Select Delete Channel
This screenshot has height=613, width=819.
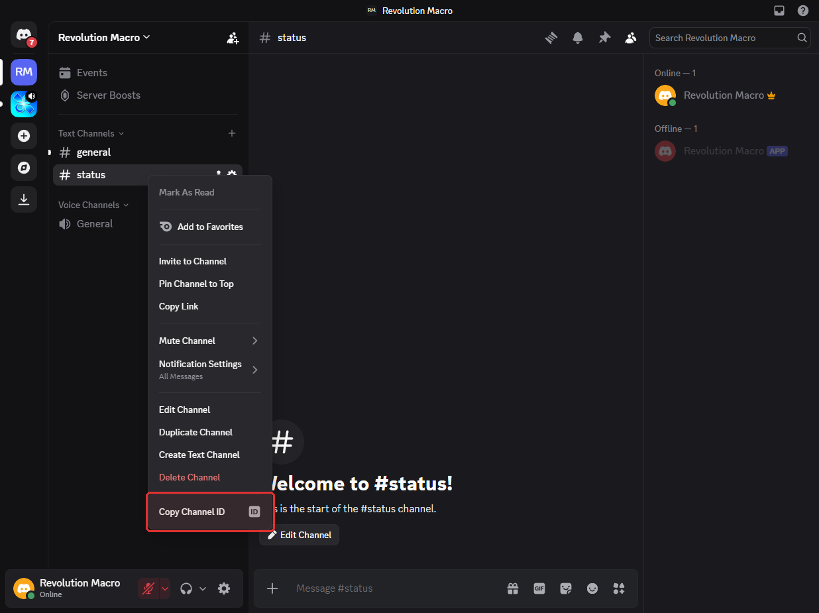pyautogui.click(x=209, y=477)
